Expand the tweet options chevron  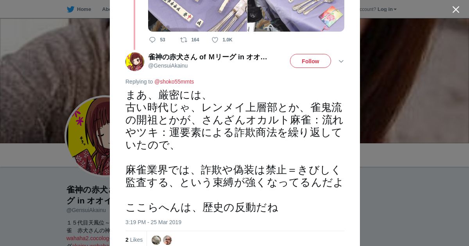[x=341, y=61]
